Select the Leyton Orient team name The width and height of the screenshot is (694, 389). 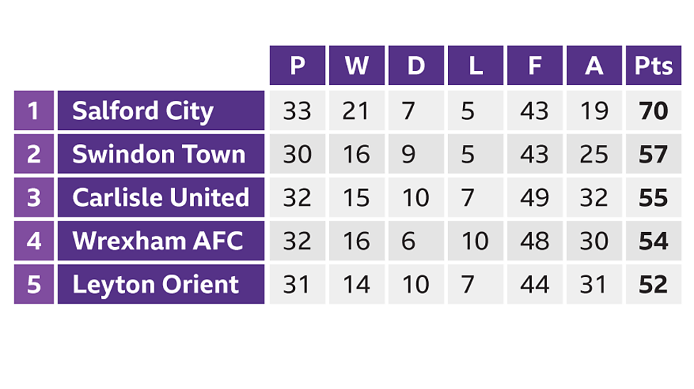click(156, 284)
